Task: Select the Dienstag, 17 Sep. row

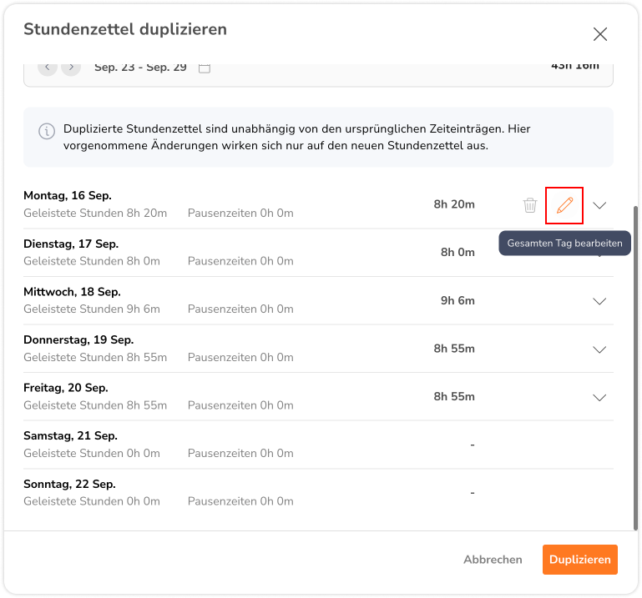Action: point(318,253)
